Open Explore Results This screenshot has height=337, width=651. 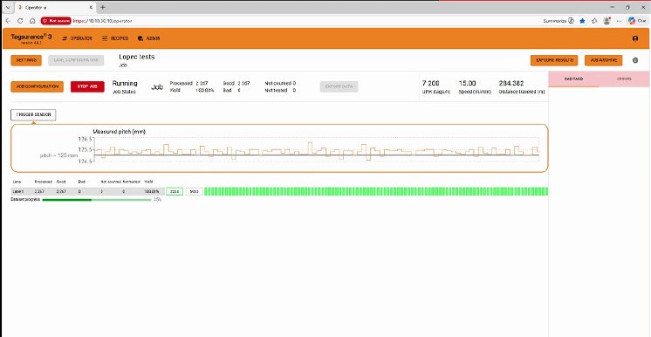(554, 60)
